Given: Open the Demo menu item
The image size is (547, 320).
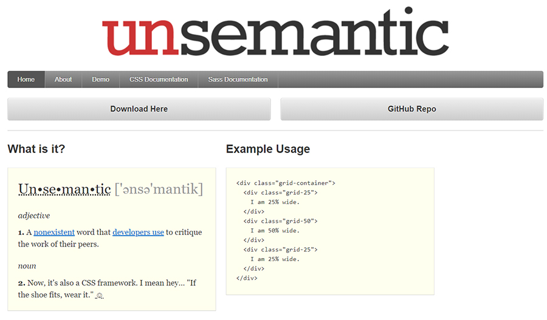Looking at the screenshot, I should (101, 80).
